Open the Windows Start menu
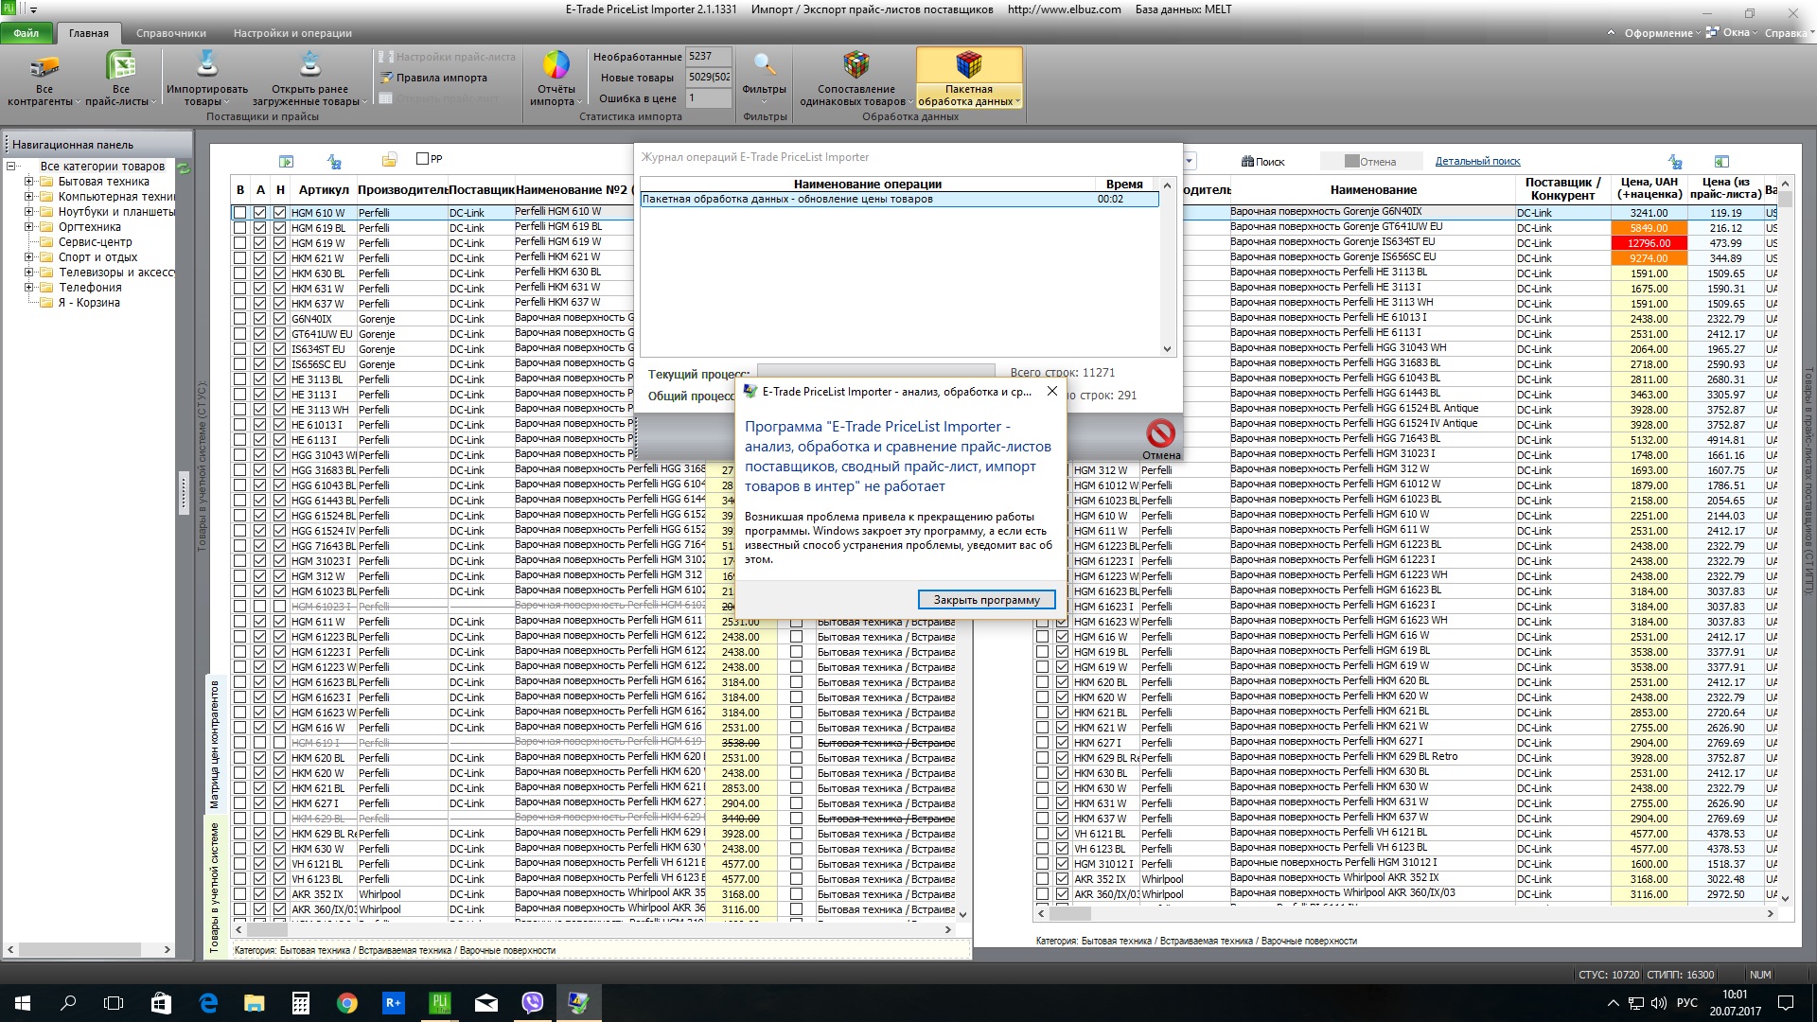1817x1022 pixels. click(23, 1003)
